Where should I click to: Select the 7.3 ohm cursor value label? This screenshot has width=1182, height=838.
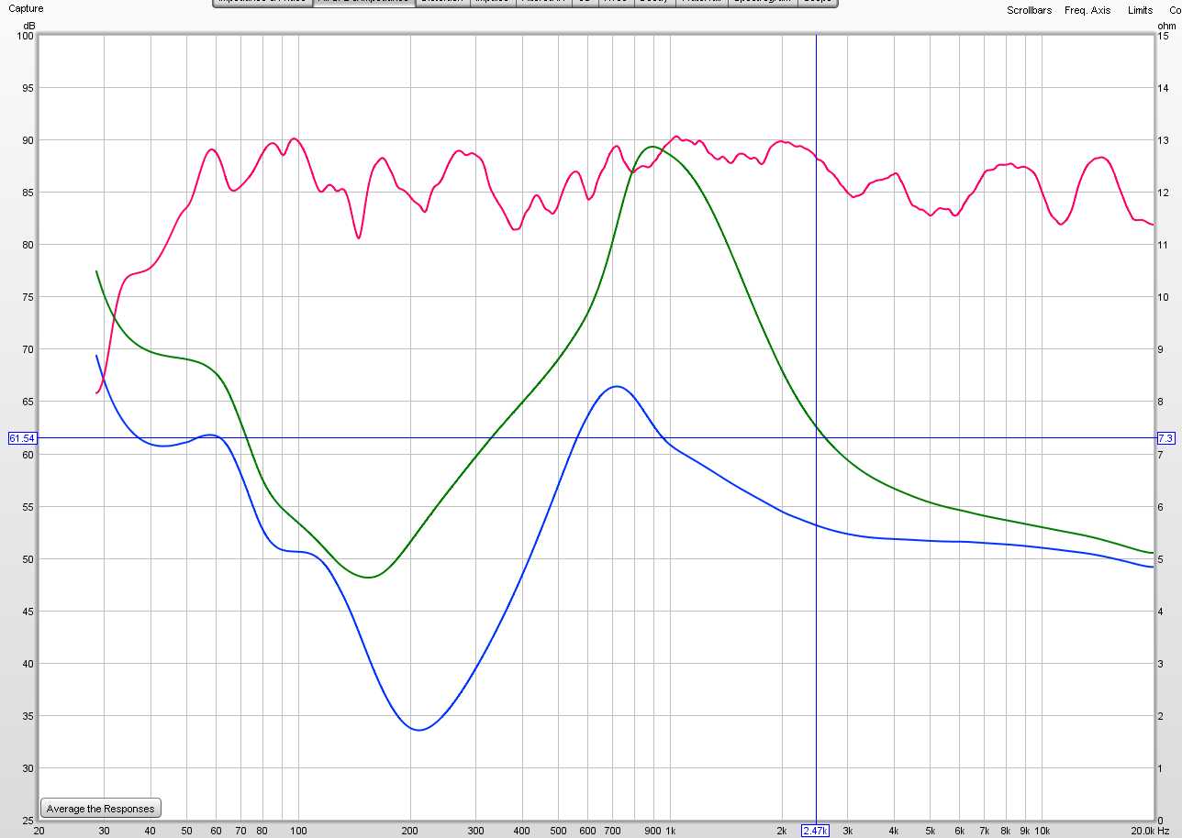[1165, 438]
